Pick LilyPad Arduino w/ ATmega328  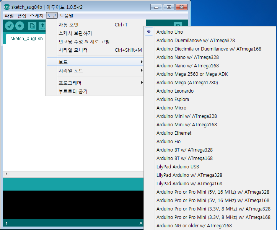(x=210, y=175)
